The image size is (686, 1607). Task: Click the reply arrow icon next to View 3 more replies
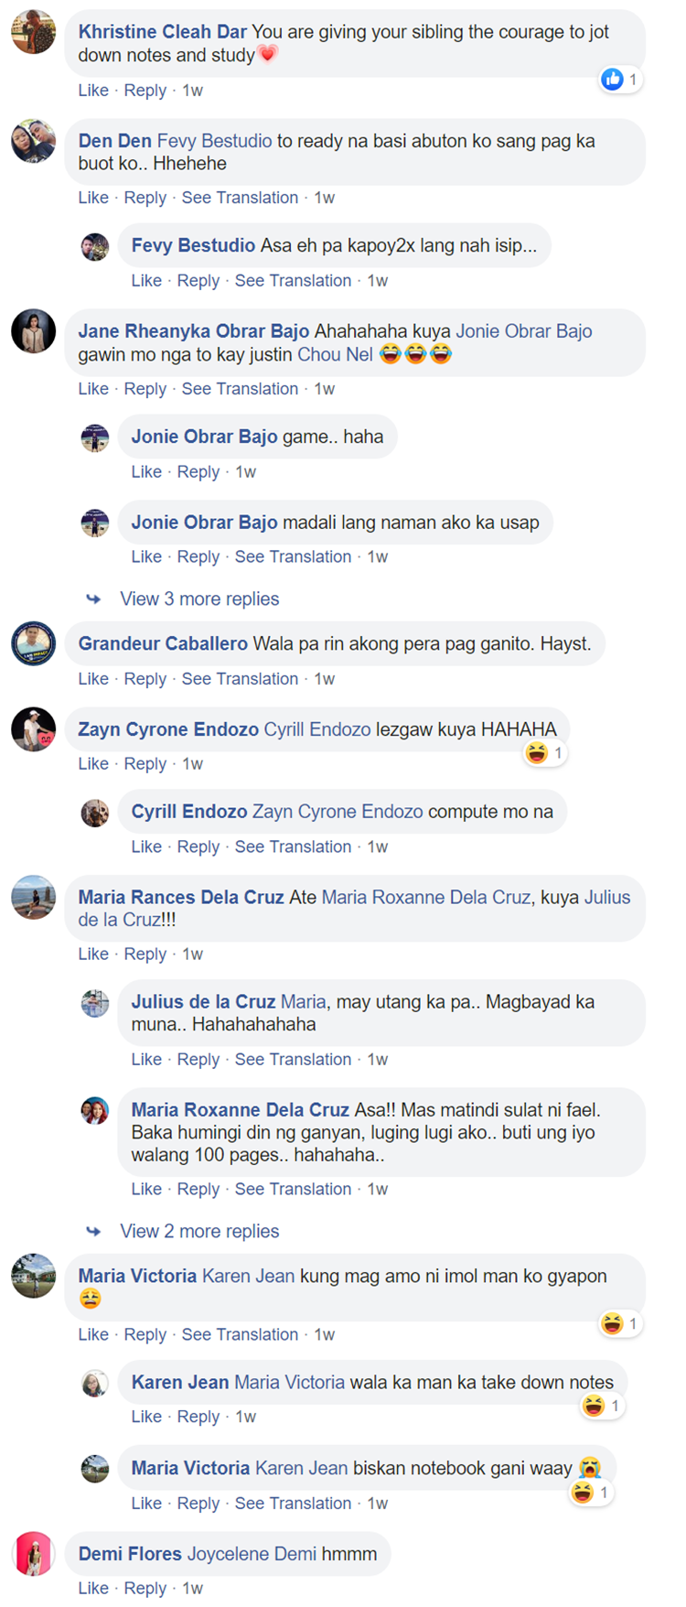click(x=93, y=599)
